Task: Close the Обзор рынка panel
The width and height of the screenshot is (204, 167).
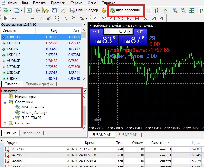Action: point(84,25)
